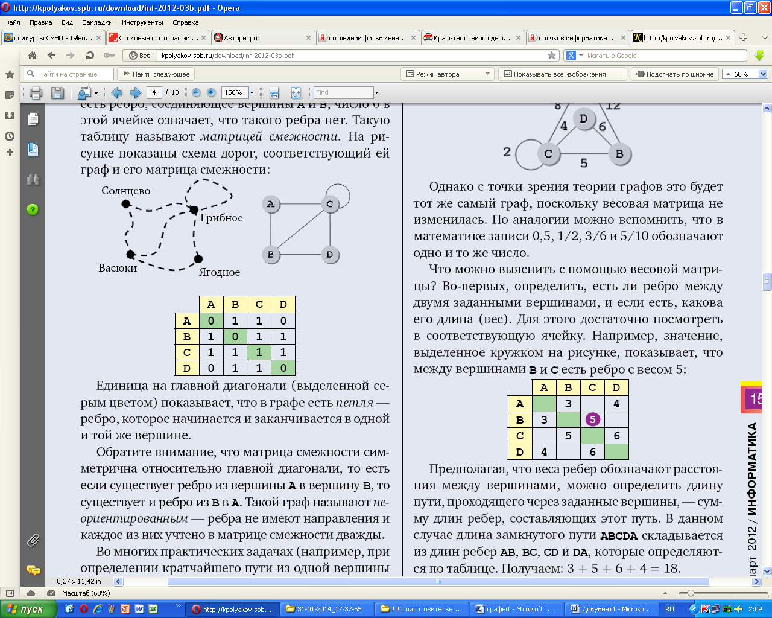Open the "графы1 - Microsoft" taskbar window
Viewport: 772px width, 618px height.
coord(516,609)
